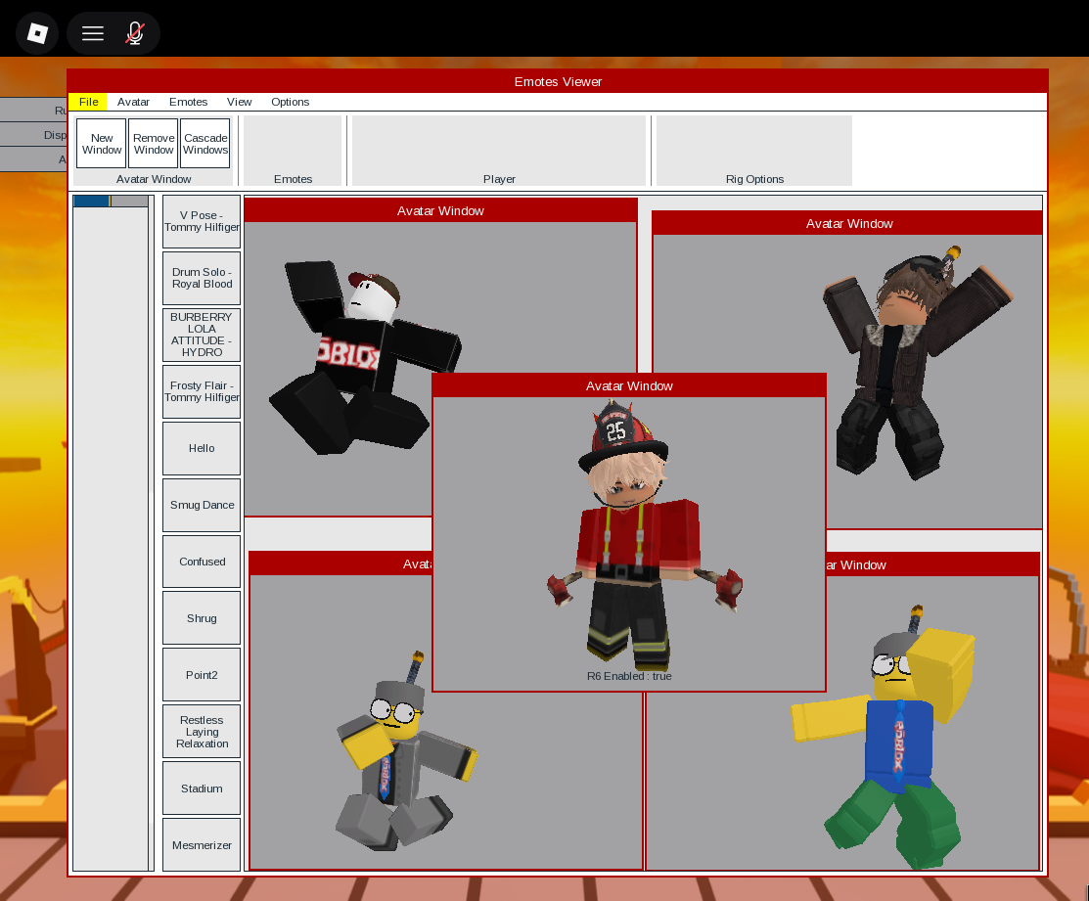
Task: Select BURBERRY LOLA ATTITUDE - HYDRO emote
Action: pos(202,335)
